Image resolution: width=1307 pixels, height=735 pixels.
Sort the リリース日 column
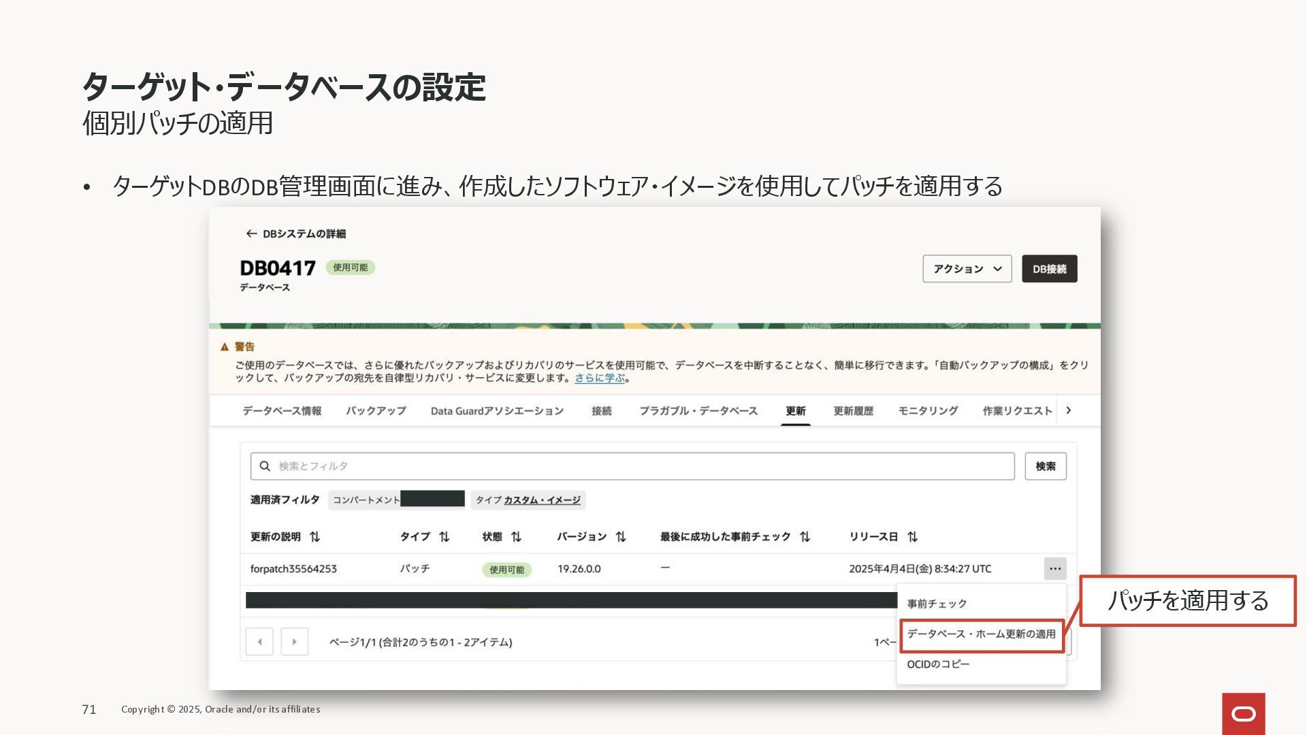pos(912,537)
